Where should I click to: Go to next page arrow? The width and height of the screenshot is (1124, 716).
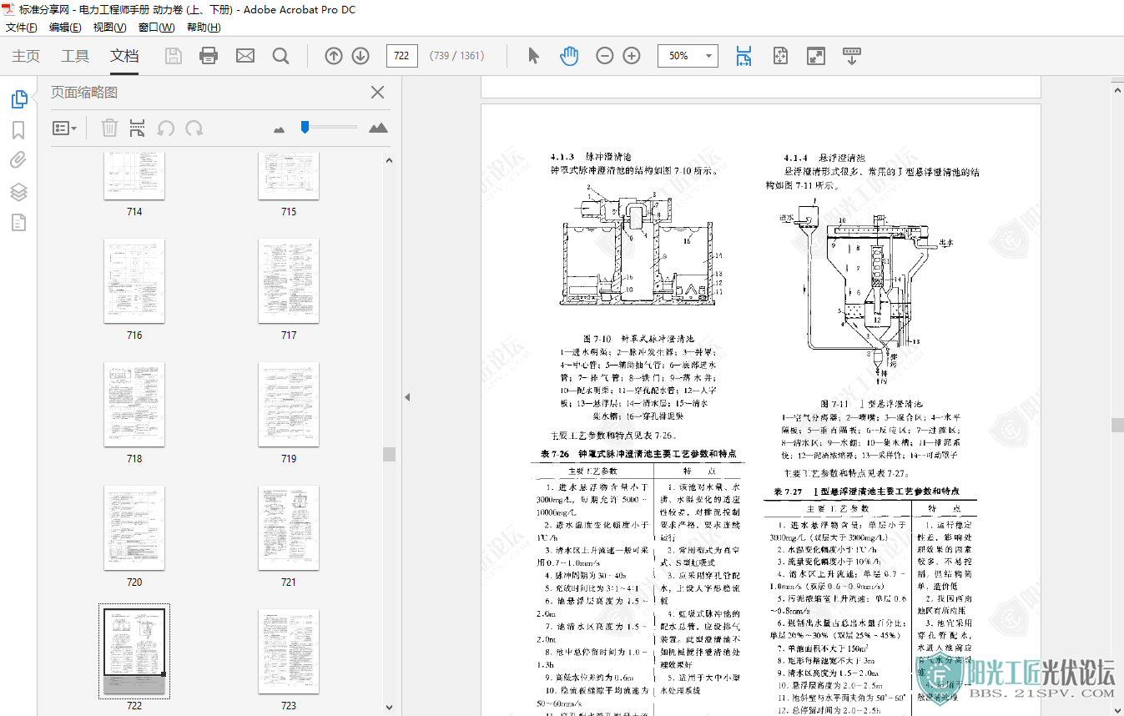click(x=360, y=56)
